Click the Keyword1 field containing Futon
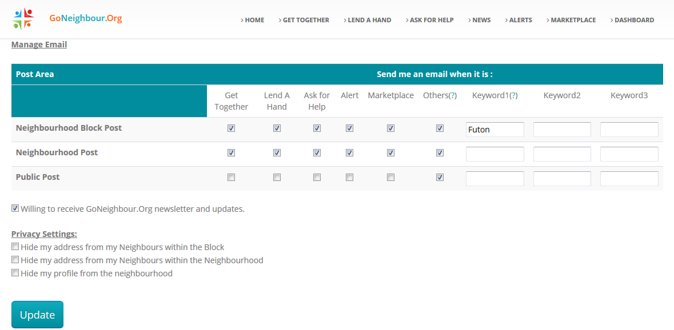The width and height of the screenshot is (674, 330). [494, 130]
